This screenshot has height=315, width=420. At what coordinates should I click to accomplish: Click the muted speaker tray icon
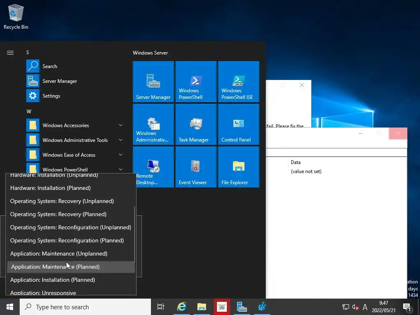(x=356, y=307)
